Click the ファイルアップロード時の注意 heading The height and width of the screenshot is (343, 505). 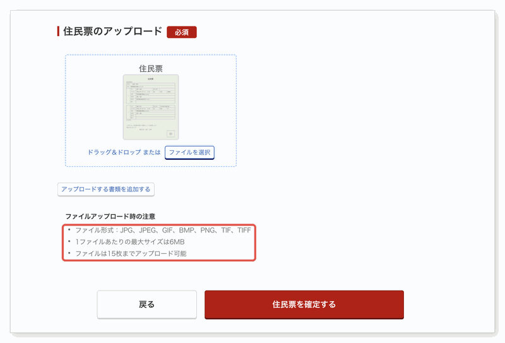(110, 216)
